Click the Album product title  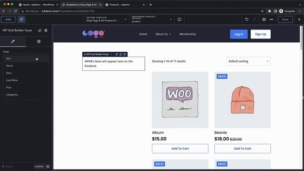[x=158, y=133]
